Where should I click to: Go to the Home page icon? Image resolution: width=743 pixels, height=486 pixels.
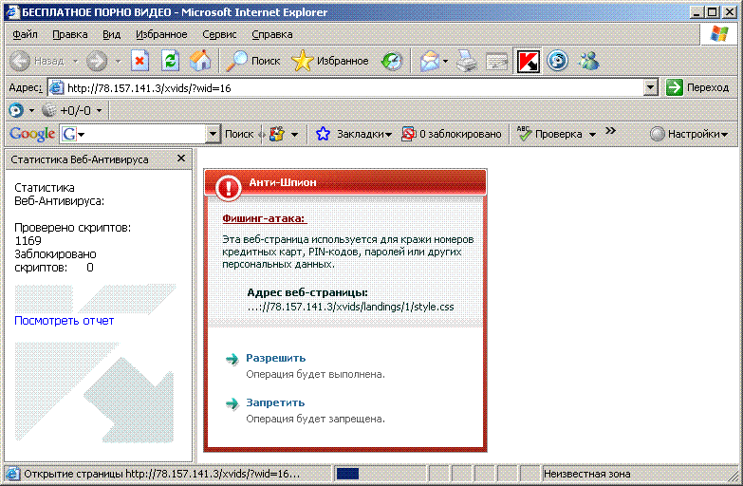pos(199,61)
